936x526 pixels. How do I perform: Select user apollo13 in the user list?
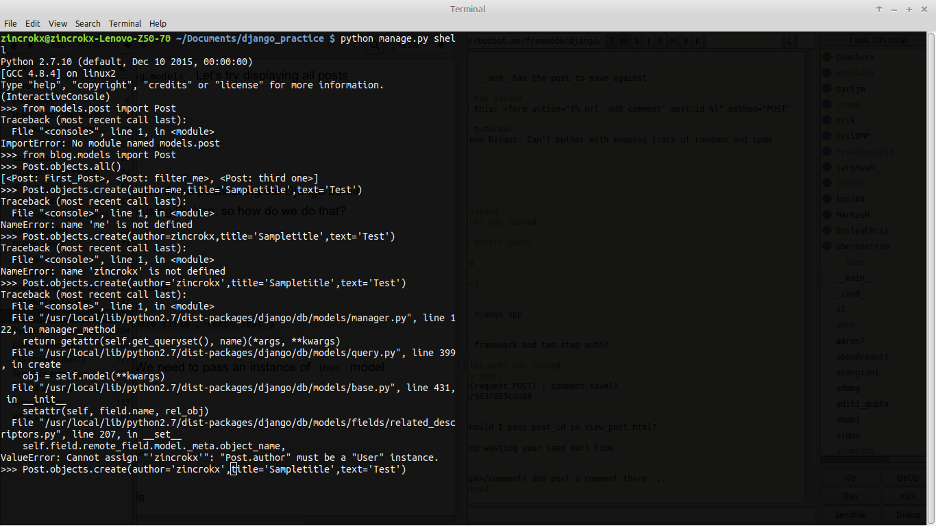[855, 73]
